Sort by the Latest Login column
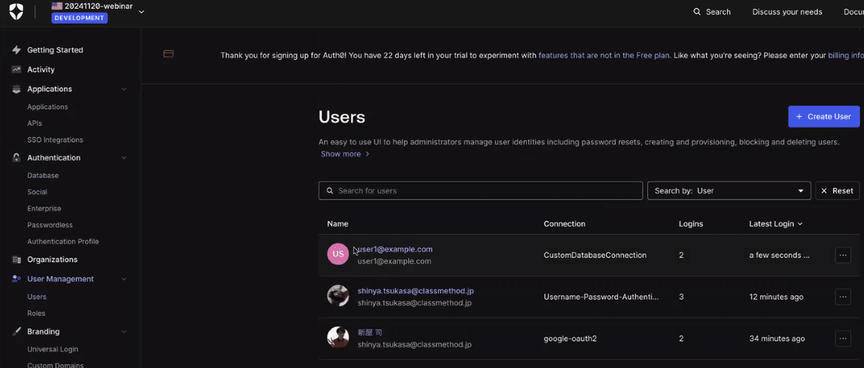 pyautogui.click(x=775, y=224)
